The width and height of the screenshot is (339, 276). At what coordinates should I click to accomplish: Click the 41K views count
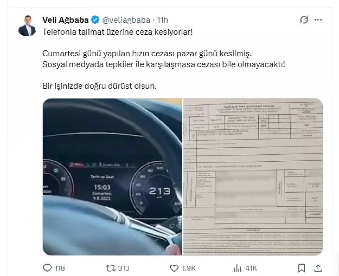coord(251,268)
